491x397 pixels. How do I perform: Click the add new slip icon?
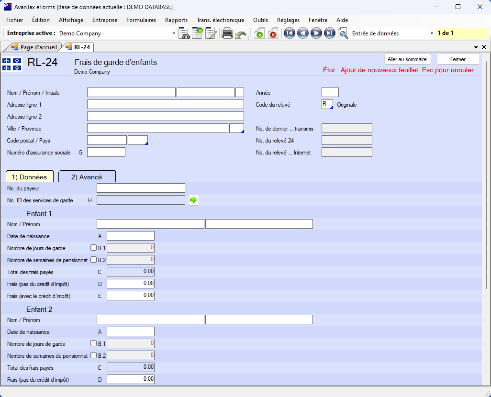pyautogui.click(x=259, y=33)
